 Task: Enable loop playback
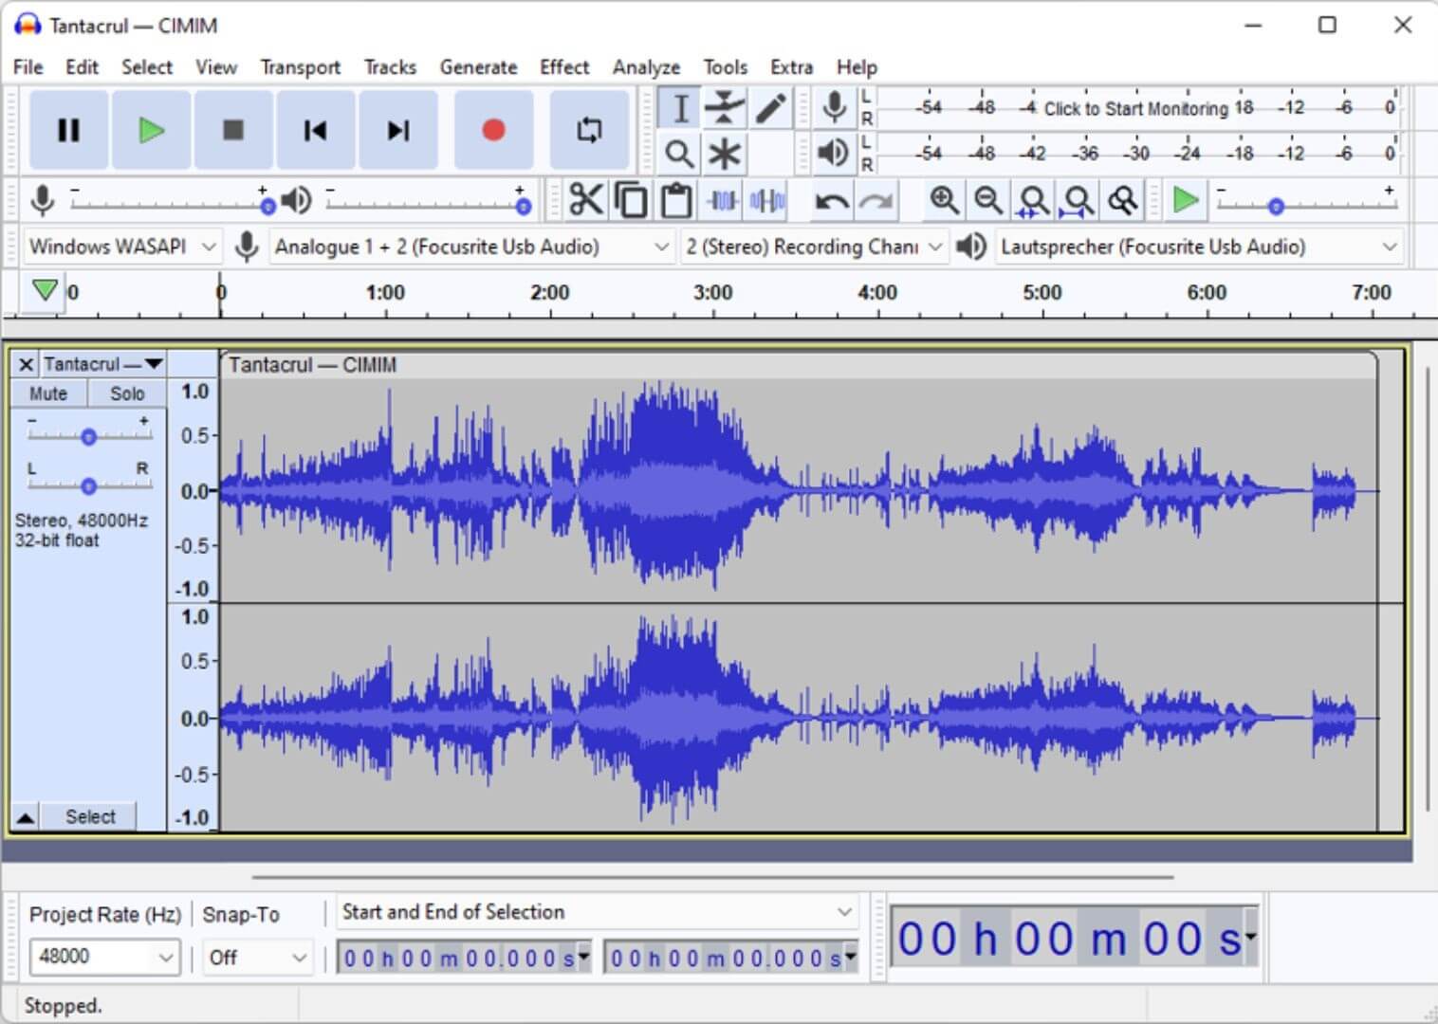[x=589, y=130]
